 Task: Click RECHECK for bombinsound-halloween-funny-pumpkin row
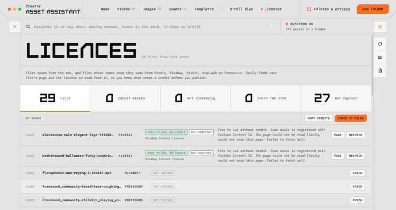tap(356, 156)
